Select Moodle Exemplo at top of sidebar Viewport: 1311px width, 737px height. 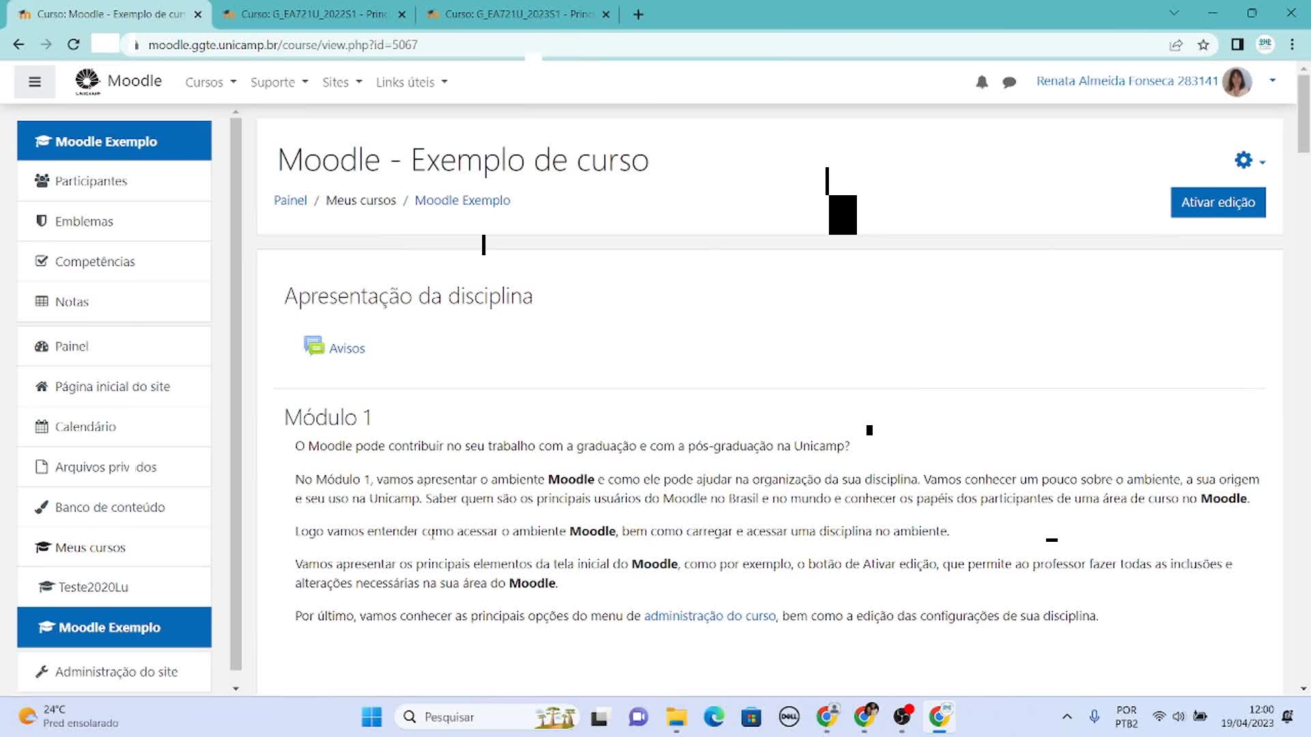point(114,141)
